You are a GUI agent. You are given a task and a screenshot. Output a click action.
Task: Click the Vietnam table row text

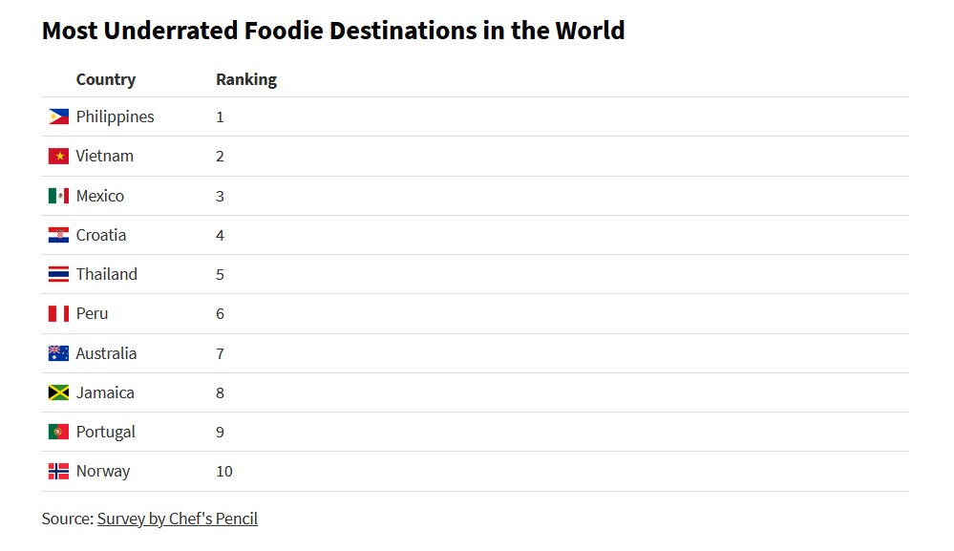tap(105, 156)
